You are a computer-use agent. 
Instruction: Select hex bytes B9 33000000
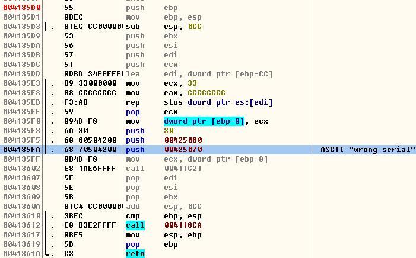(x=90, y=83)
